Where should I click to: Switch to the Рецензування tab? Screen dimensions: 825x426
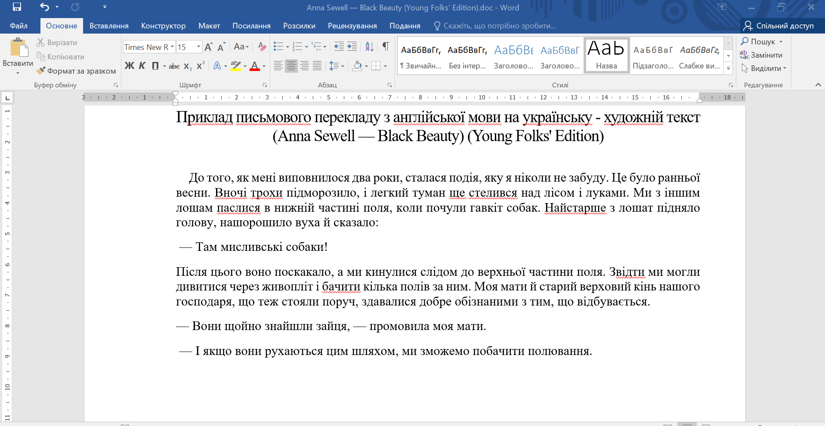pyautogui.click(x=352, y=26)
